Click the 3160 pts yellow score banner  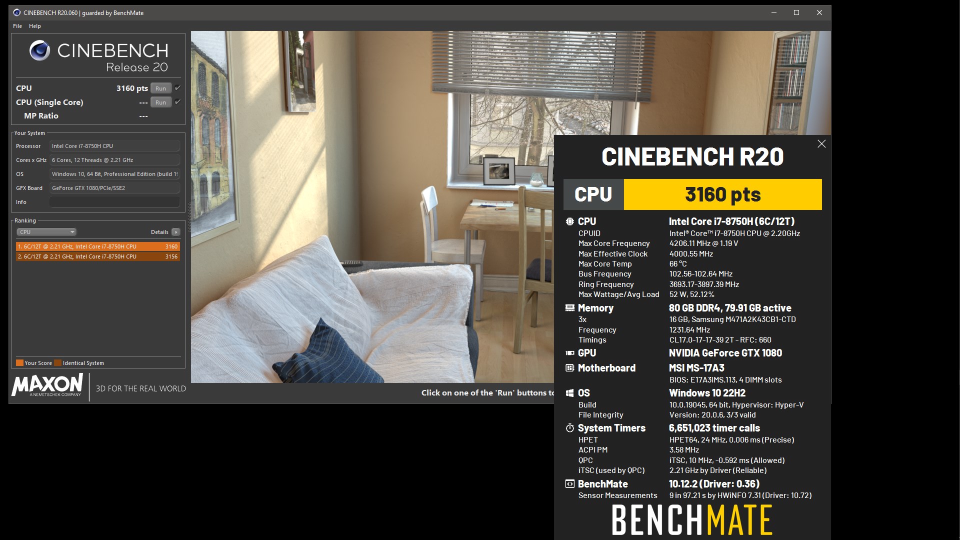click(x=722, y=194)
